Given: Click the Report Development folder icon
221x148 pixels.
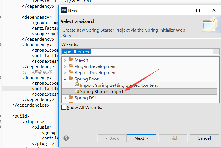Looking at the screenshot, I should 71,72.
